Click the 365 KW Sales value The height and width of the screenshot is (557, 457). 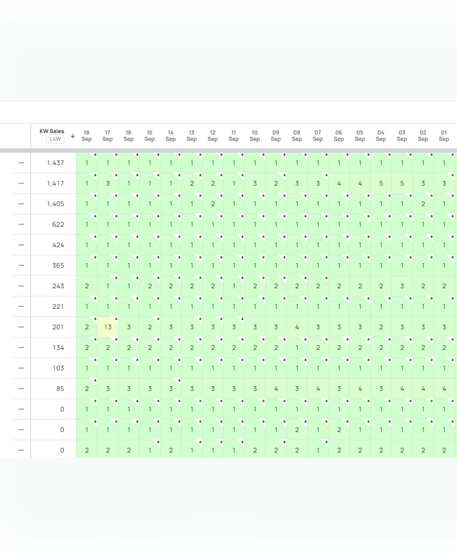point(58,265)
